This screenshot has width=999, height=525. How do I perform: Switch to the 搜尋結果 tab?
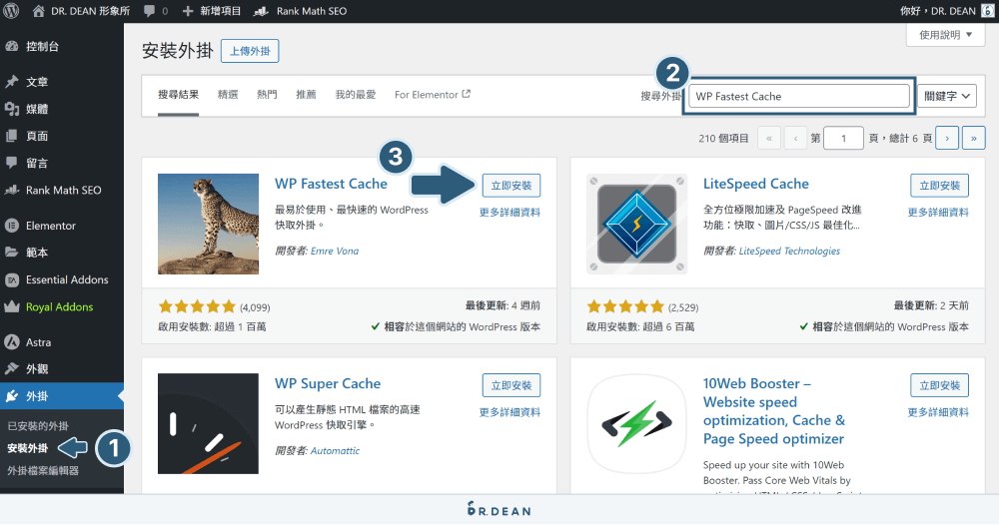pyautogui.click(x=179, y=95)
